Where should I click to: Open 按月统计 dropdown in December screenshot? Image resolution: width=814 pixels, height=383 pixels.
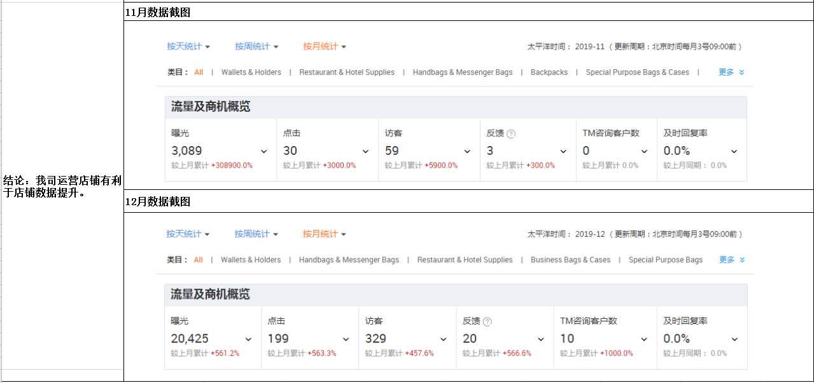(x=324, y=234)
